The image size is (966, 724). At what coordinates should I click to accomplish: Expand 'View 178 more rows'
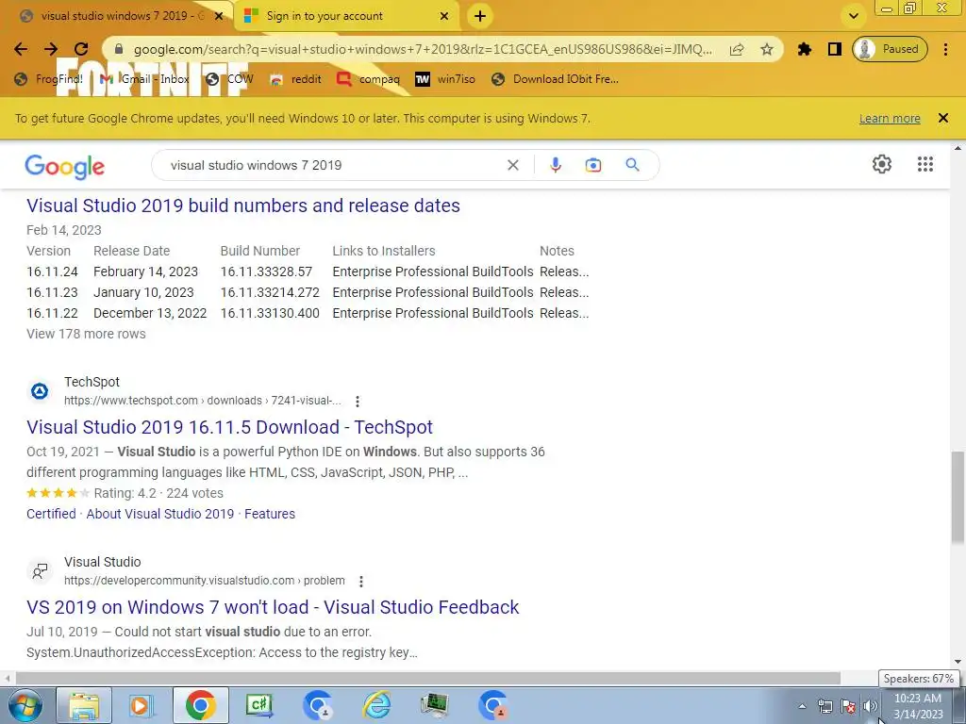click(x=86, y=334)
